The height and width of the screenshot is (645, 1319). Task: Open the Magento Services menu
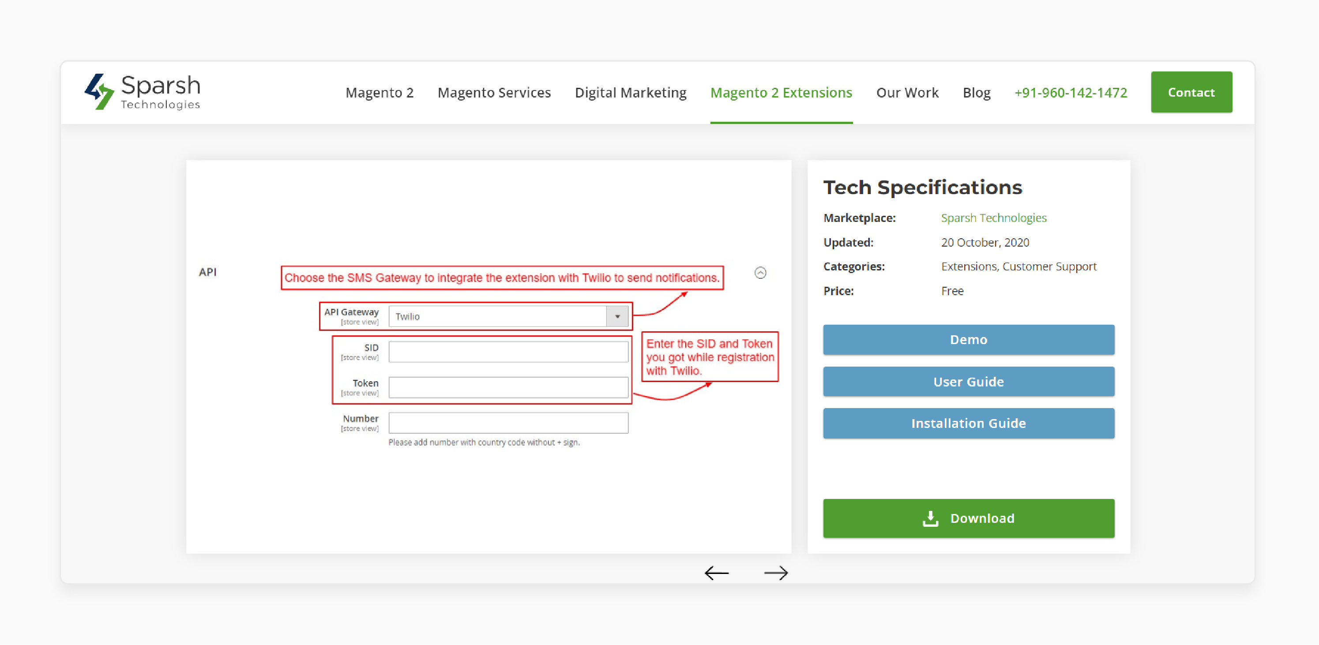494,93
